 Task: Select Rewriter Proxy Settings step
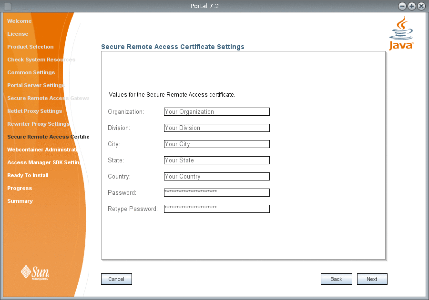pyautogui.click(x=38, y=124)
